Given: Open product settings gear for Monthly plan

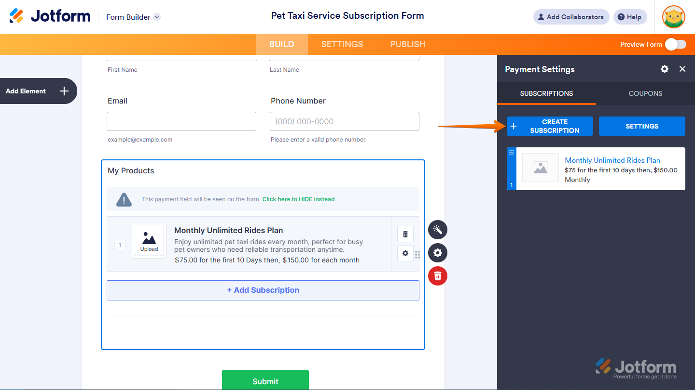Looking at the screenshot, I should (x=405, y=253).
